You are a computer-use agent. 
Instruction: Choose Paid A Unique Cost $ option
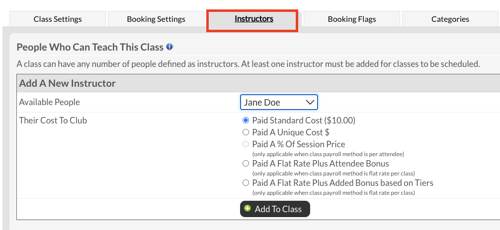(246, 132)
